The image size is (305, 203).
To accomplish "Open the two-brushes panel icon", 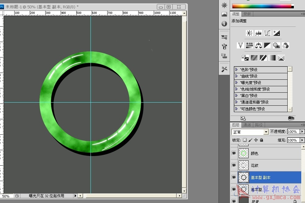I will coord(224,37).
